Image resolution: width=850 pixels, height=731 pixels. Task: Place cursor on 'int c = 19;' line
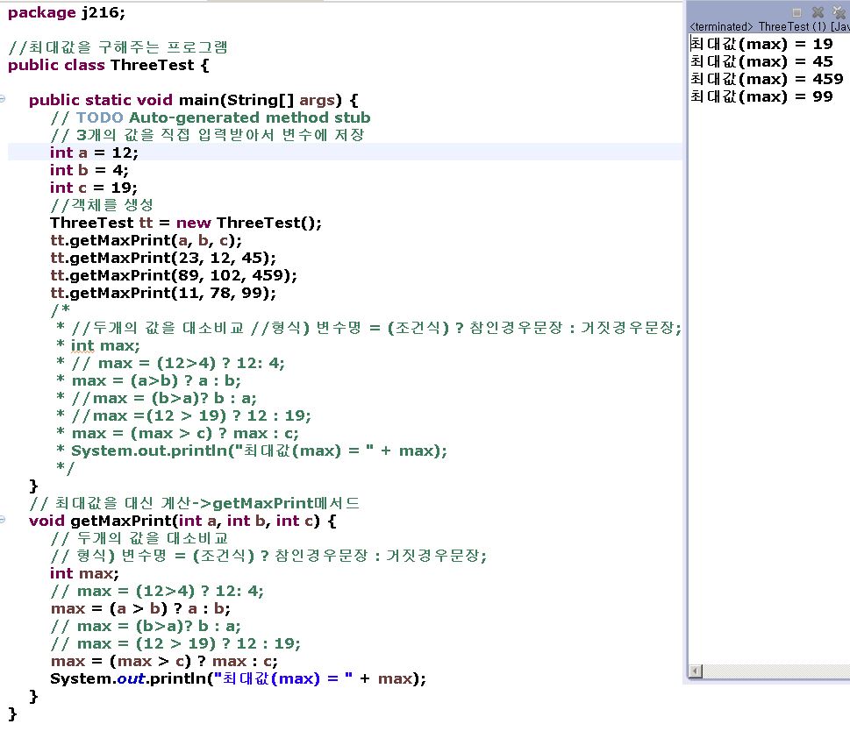(94, 188)
